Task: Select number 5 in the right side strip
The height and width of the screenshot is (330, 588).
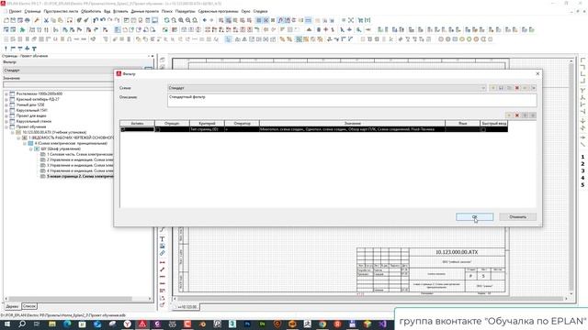Action: coord(582,185)
